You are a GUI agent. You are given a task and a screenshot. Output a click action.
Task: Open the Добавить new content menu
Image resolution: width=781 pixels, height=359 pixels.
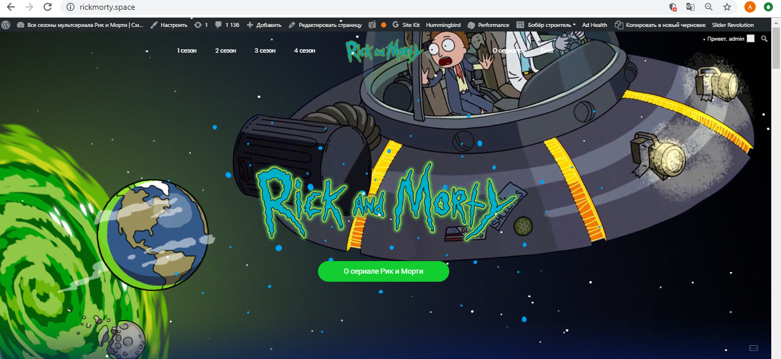tap(264, 25)
